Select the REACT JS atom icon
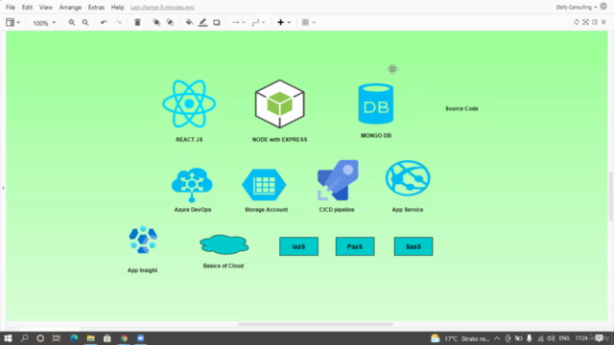Viewport: 614px width, 345px height. (189, 103)
